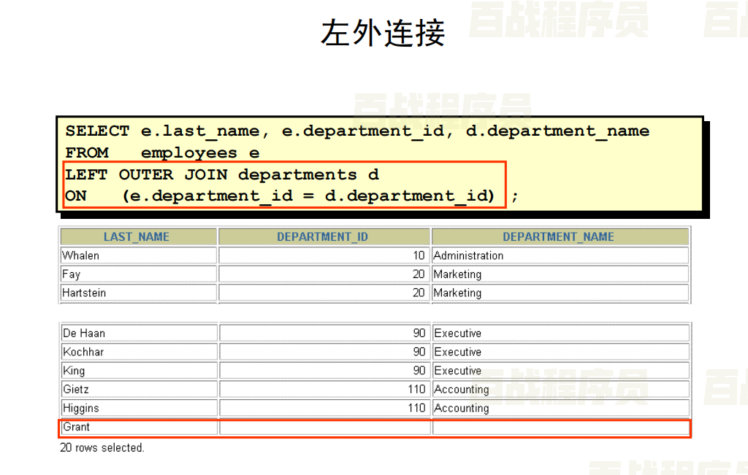Click the ON join condition line
748x475 pixels.
[x=280, y=196]
